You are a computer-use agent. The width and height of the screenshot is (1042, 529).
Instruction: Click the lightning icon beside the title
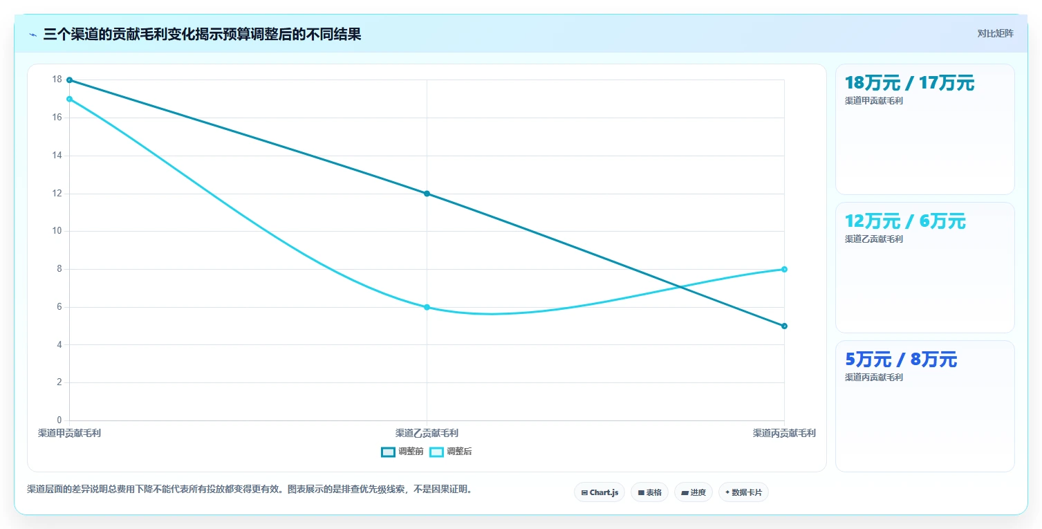[x=32, y=35]
